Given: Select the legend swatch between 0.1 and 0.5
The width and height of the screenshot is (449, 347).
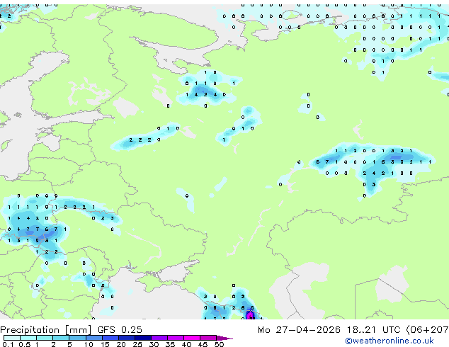Looking at the screenshot, I should point(12,338).
